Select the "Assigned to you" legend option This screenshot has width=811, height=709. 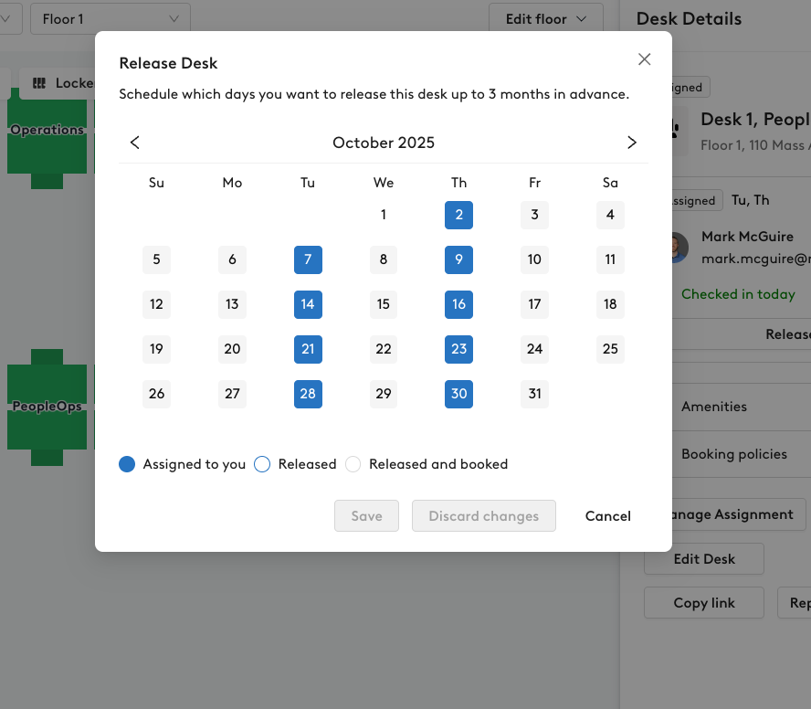pyautogui.click(x=127, y=464)
